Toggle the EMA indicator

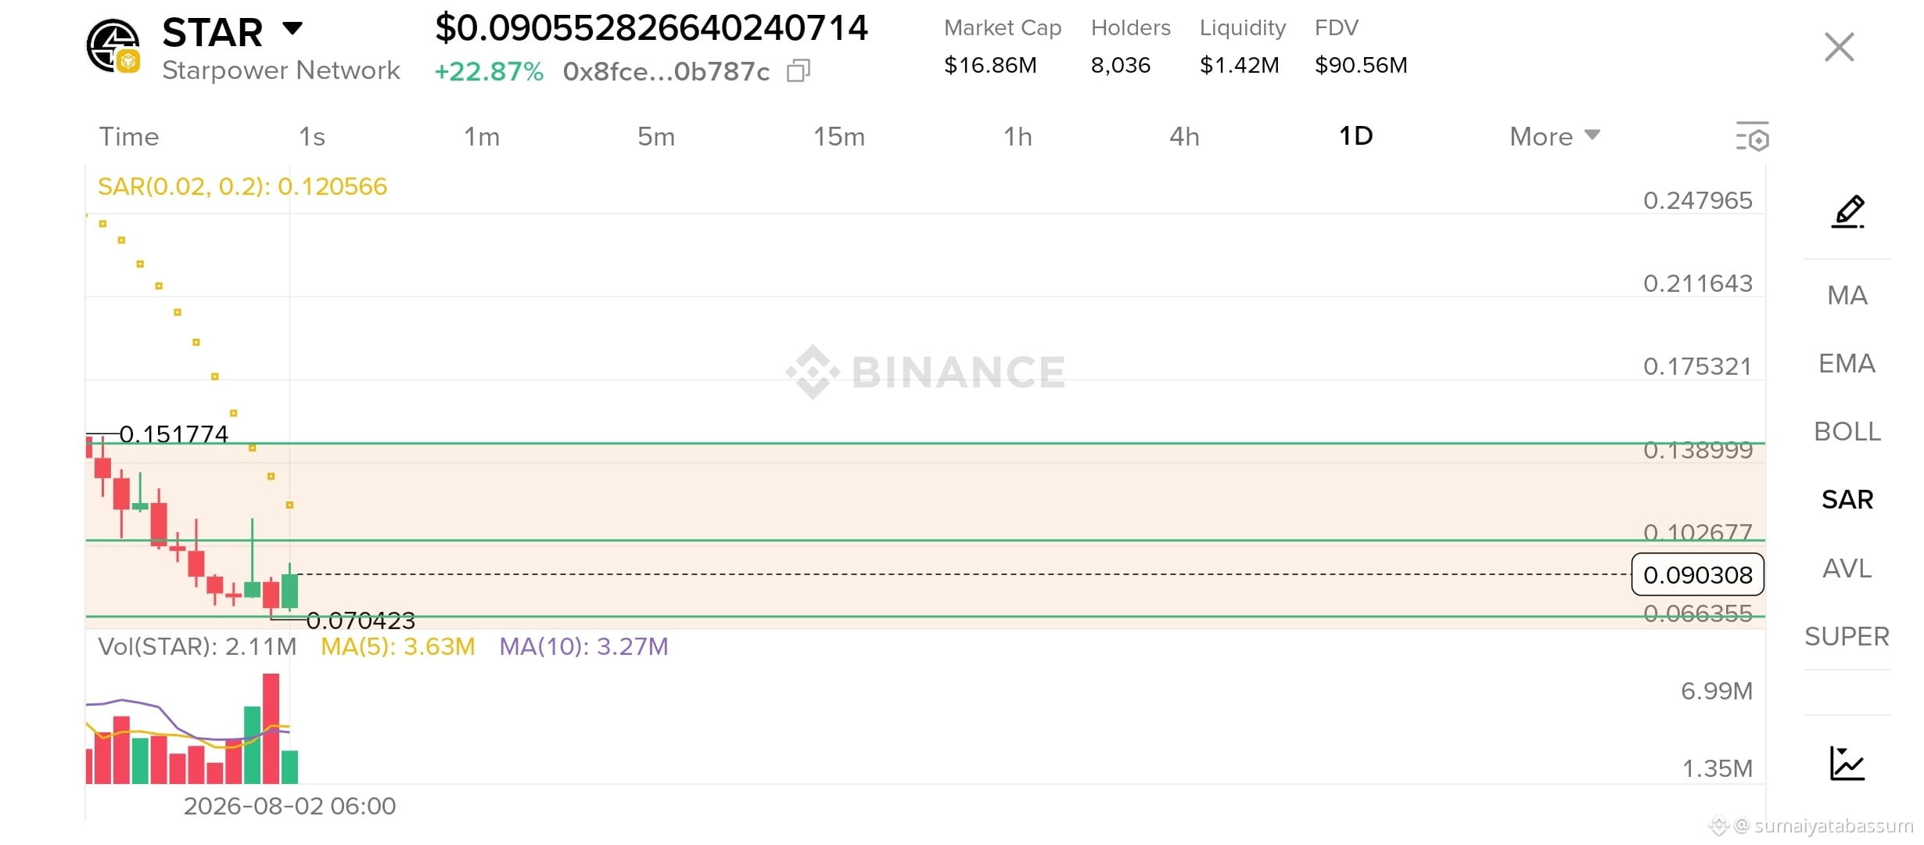tap(1847, 363)
